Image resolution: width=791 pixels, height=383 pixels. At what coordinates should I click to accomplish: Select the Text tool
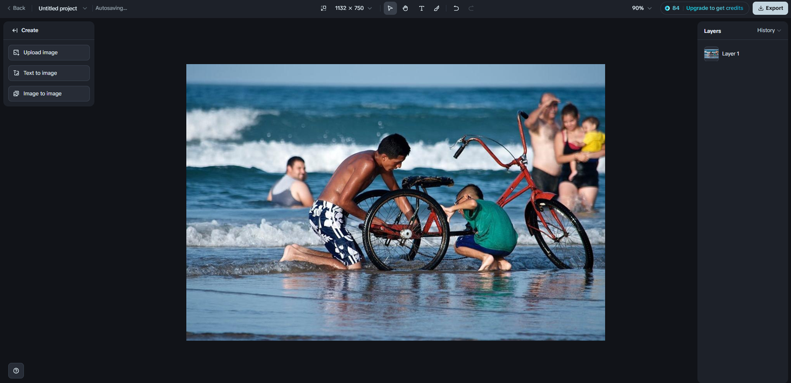421,8
